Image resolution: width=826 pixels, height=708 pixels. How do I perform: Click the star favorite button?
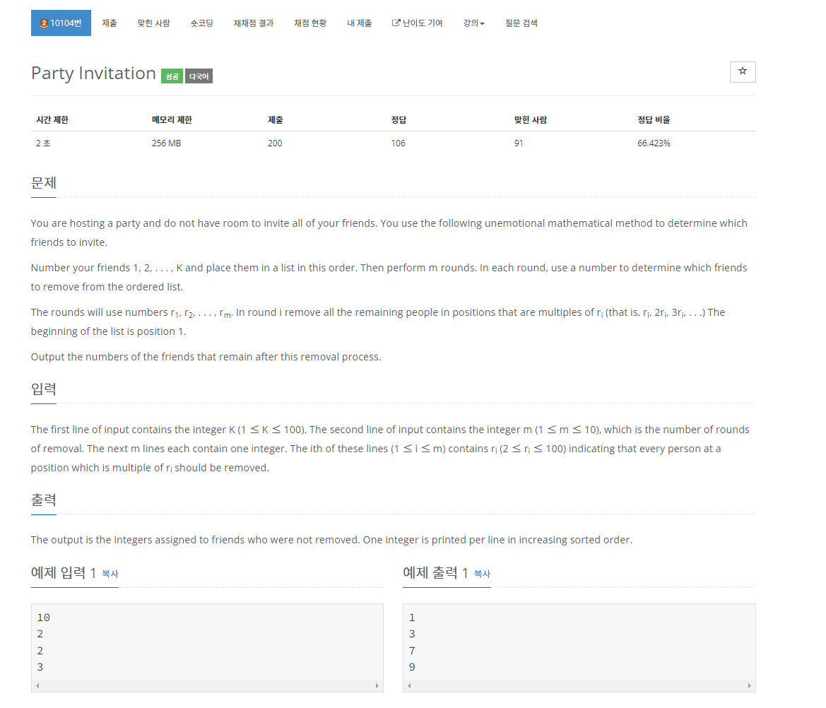tap(743, 71)
